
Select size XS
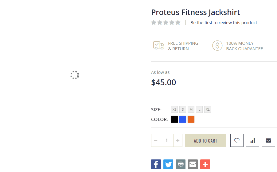point(174,109)
